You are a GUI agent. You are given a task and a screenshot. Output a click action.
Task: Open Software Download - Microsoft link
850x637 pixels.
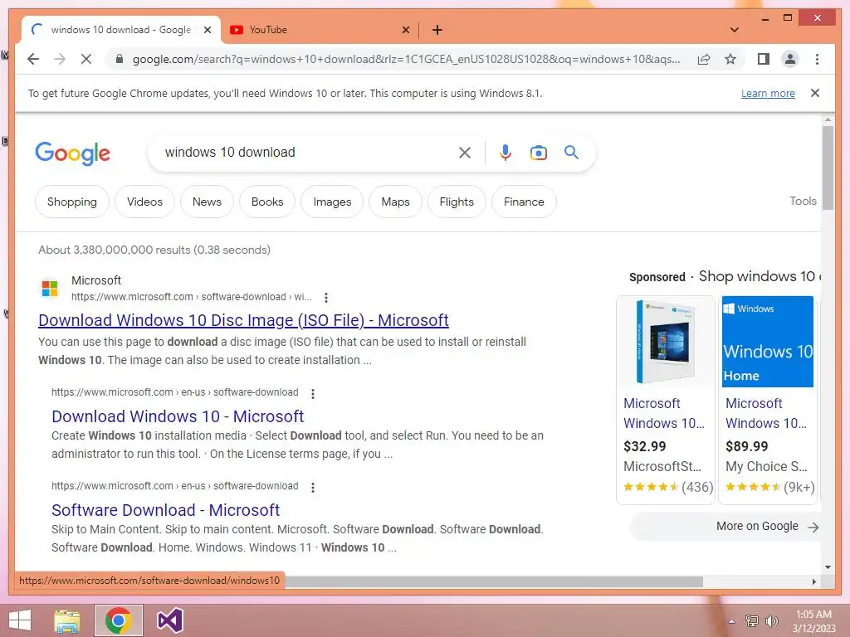coord(165,510)
